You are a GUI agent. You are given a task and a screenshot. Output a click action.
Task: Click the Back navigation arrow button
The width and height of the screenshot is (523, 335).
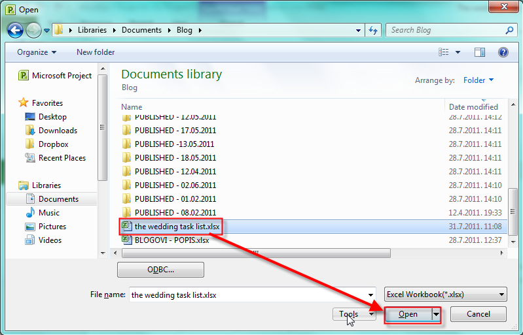(x=15, y=30)
